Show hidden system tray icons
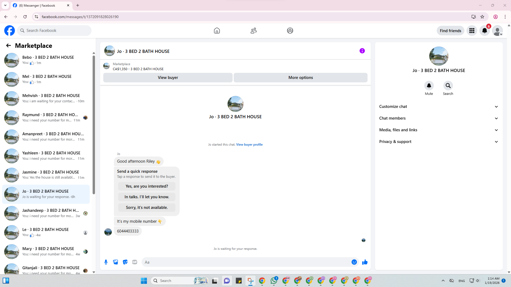 pyautogui.click(x=443, y=281)
